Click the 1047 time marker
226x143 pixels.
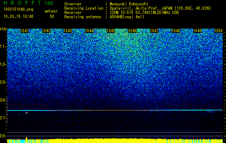pyautogui.click(x=154, y=31)
